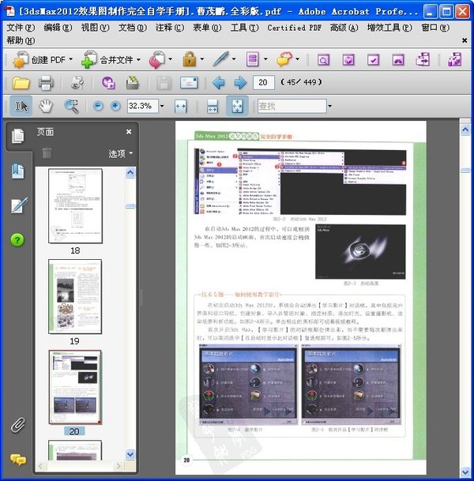Click the Email envelope icon

pos(189,83)
